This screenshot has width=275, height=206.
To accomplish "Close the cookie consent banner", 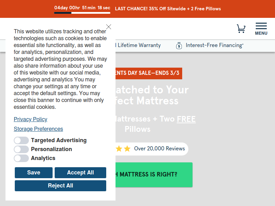I will click(109, 27).
